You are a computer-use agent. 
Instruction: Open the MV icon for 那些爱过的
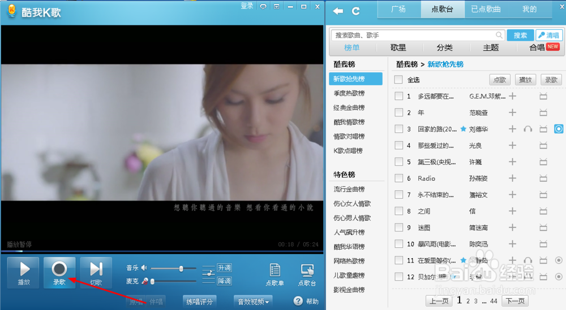[x=543, y=146]
